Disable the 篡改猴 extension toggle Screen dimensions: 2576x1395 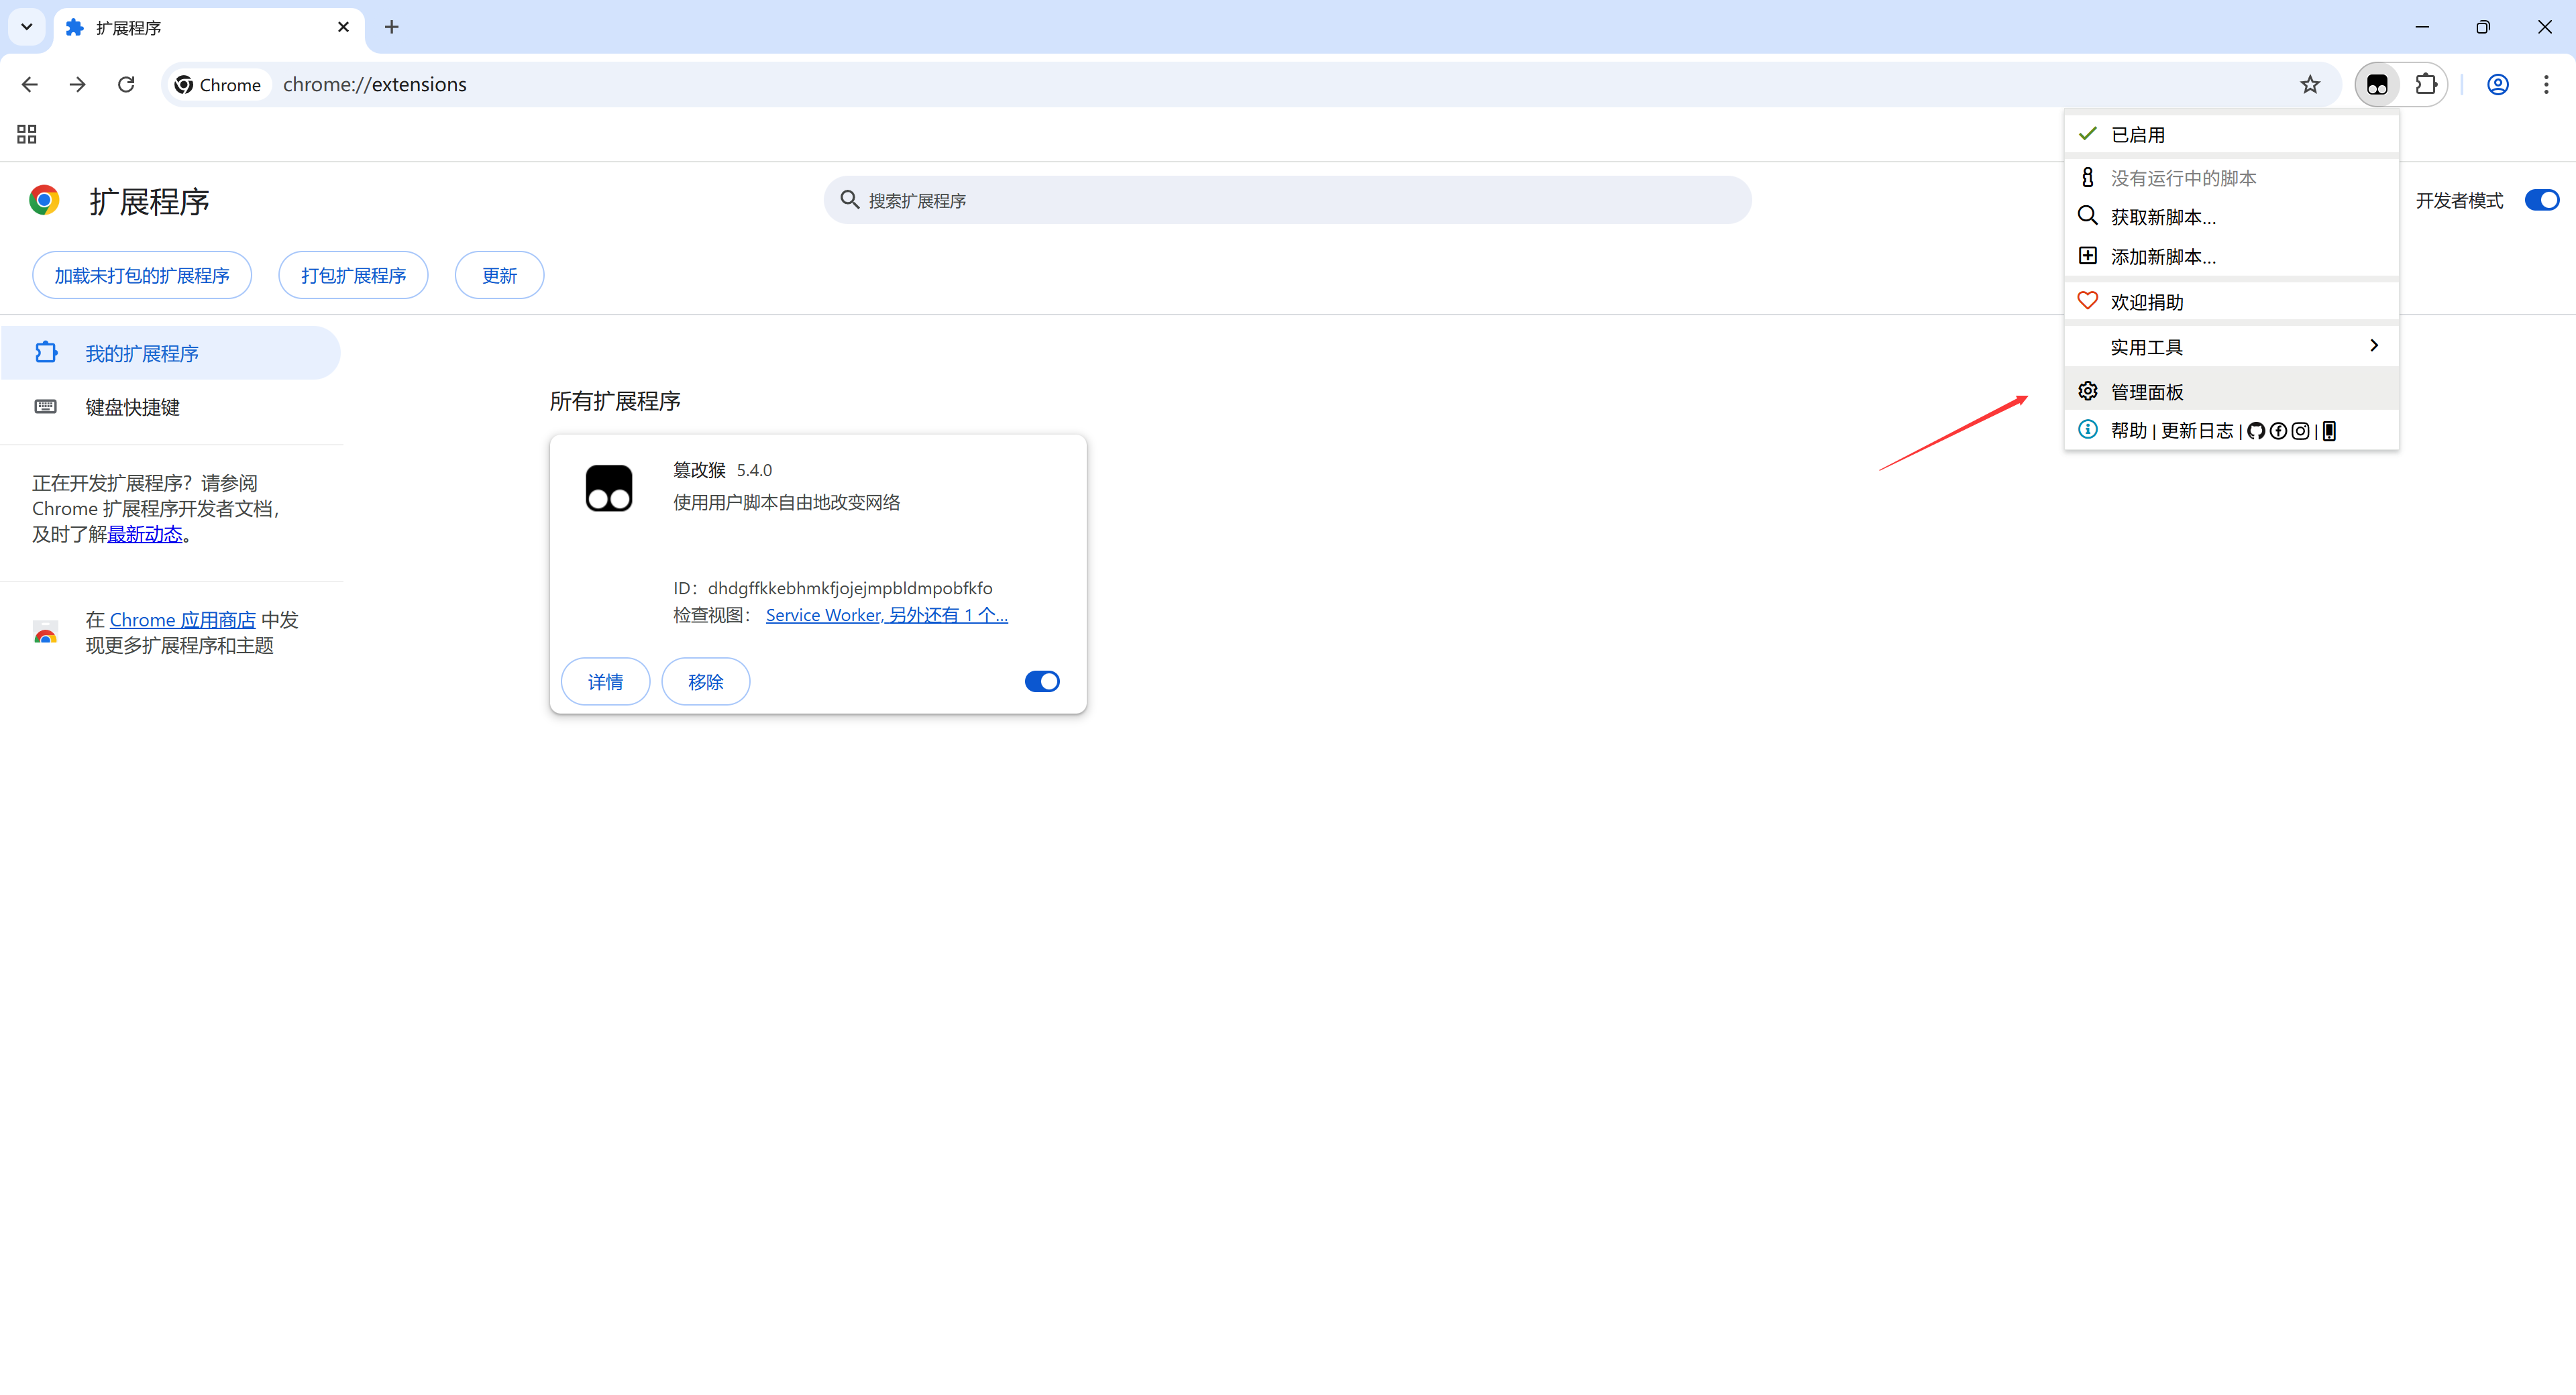(1041, 681)
